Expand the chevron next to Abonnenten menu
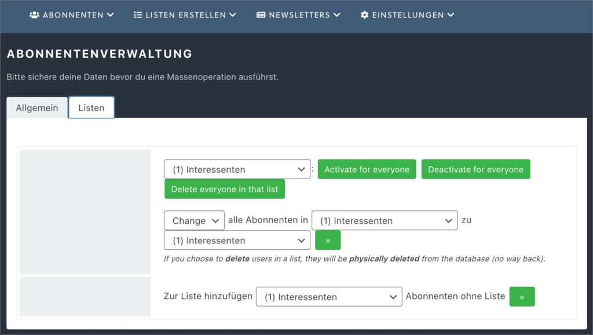This screenshot has height=335, width=593. click(x=111, y=14)
